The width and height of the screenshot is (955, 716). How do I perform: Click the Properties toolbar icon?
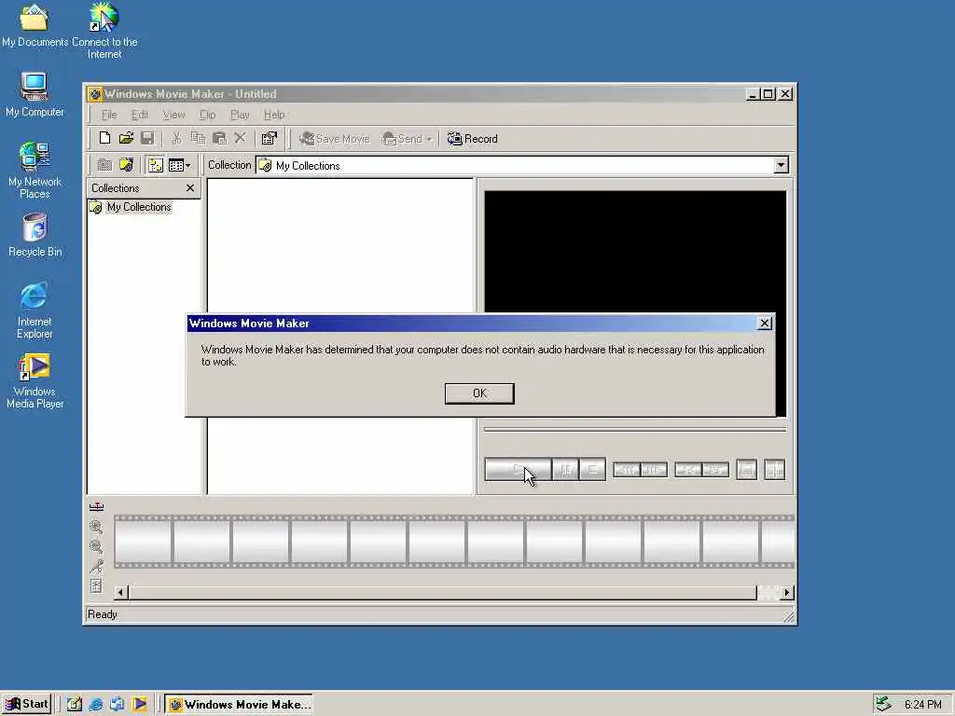[x=270, y=138]
